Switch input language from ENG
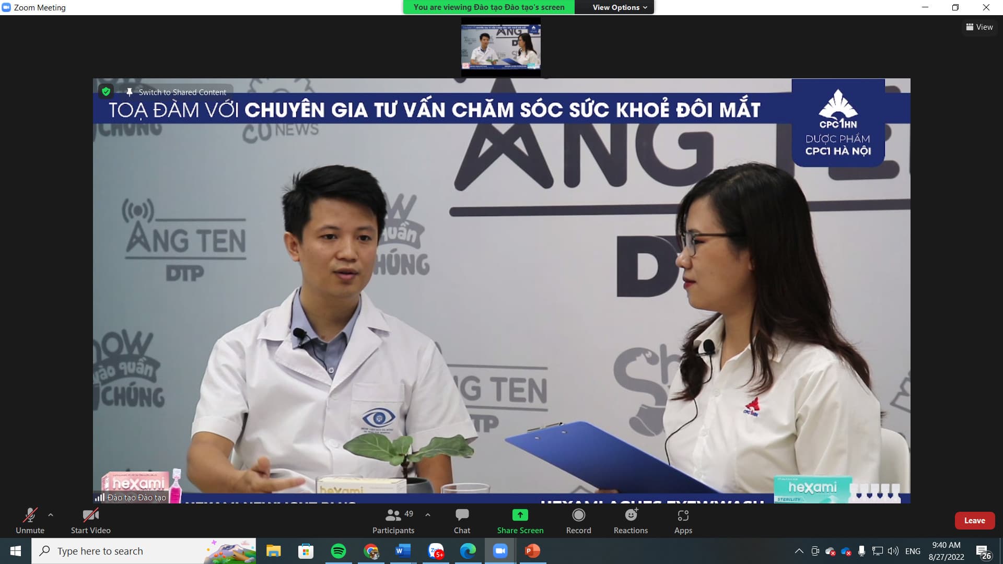This screenshot has width=1003, height=564. [x=913, y=551]
